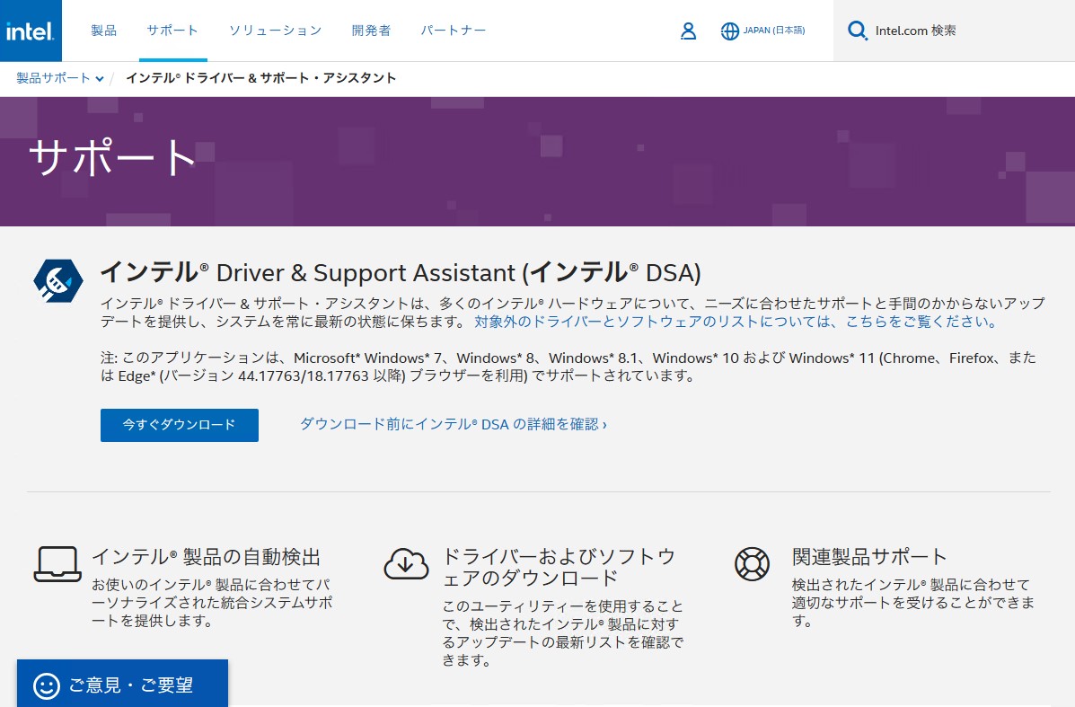
Task: Click the インテル ドライバー & サポート・アシスタント breadcrumb
Action: tap(260, 78)
